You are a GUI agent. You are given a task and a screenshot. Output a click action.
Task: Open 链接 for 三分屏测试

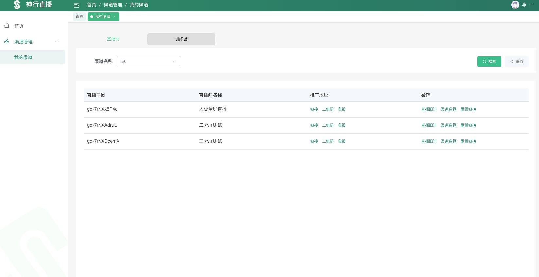pyautogui.click(x=314, y=141)
